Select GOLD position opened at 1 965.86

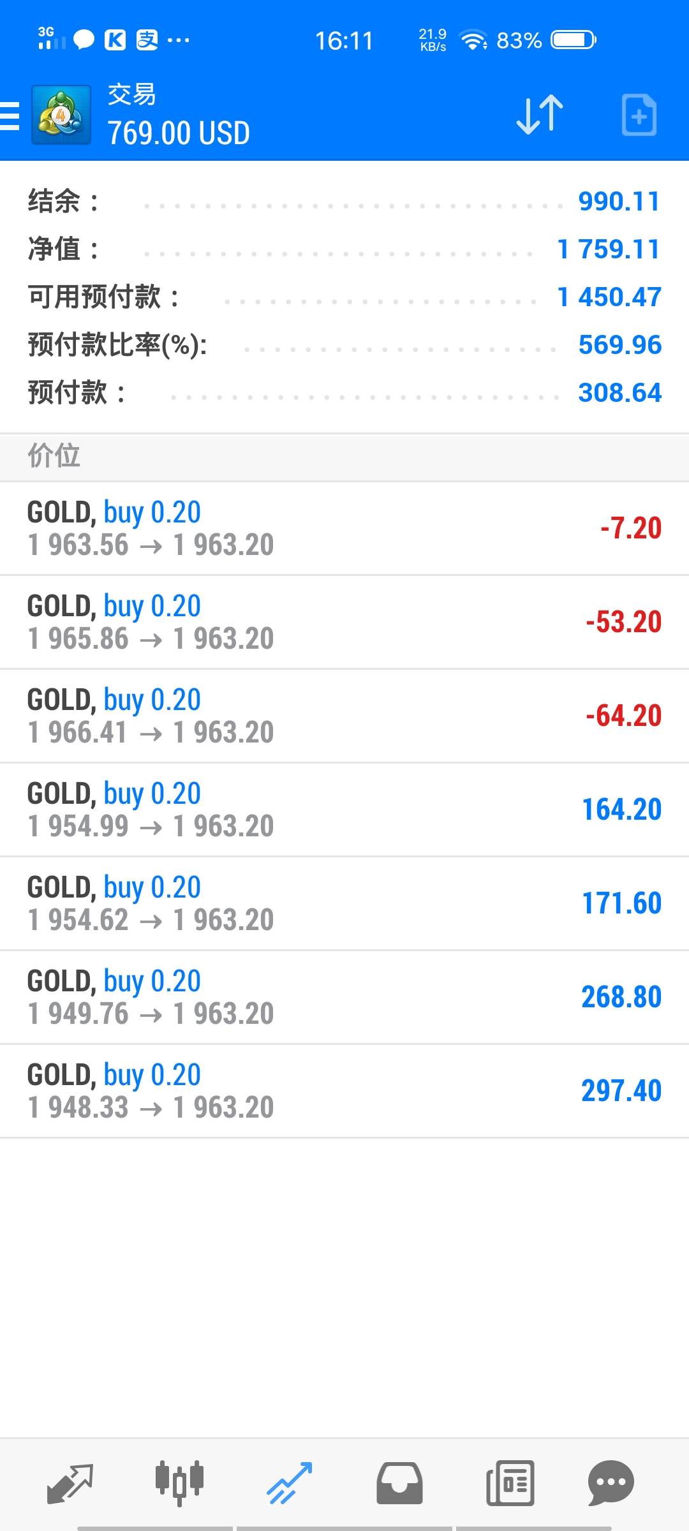click(344, 622)
